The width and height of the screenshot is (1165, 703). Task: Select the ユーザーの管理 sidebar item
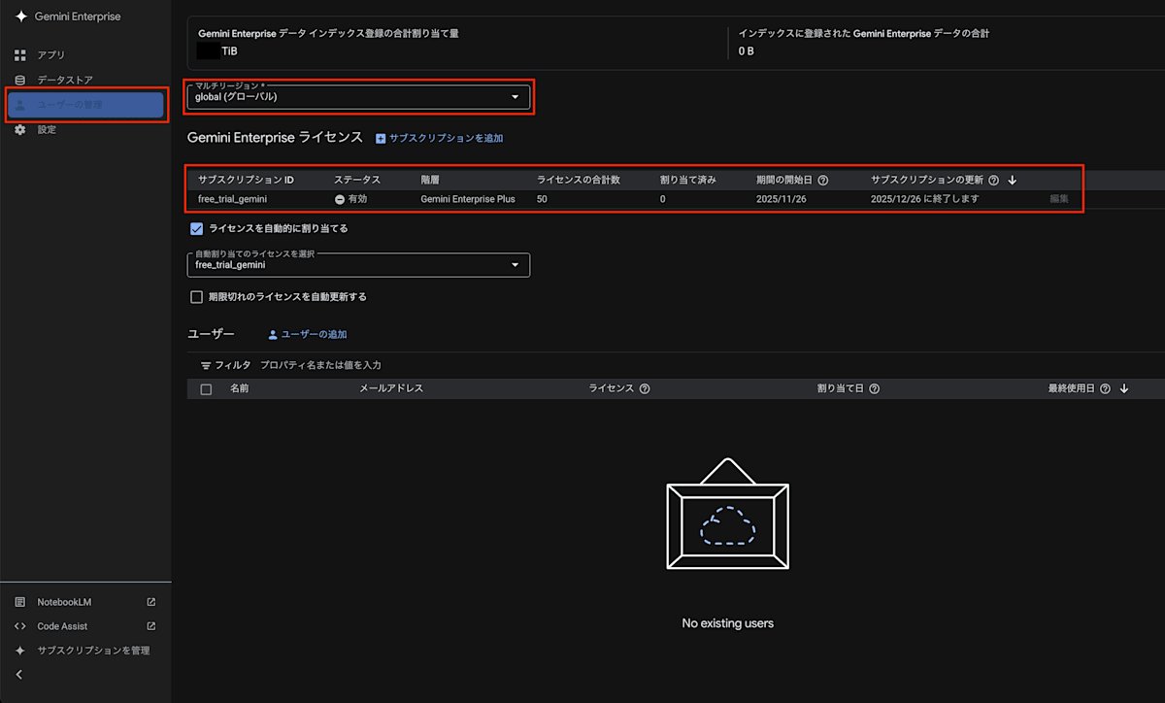pyautogui.click(x=85, y=105)
